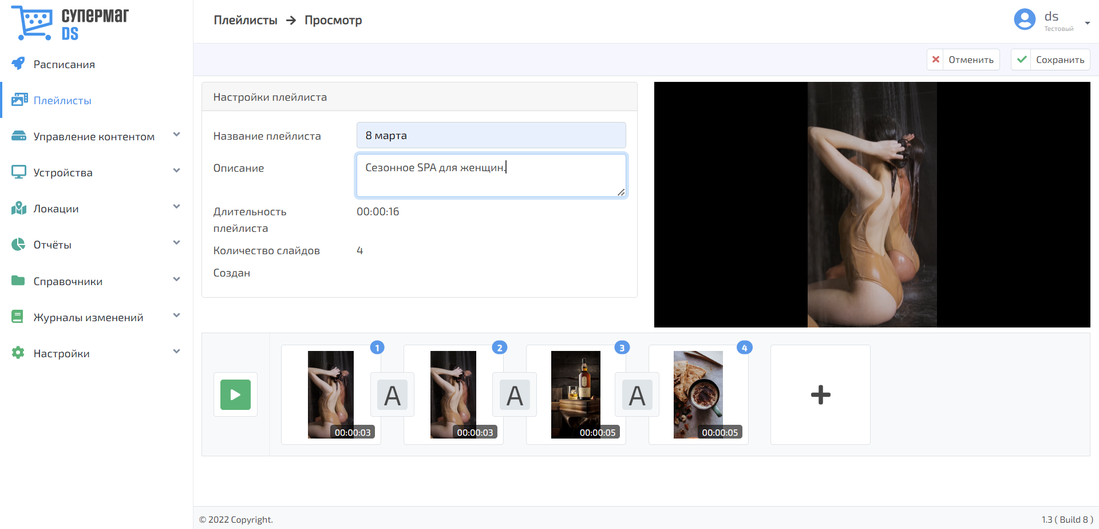This screenshot has height=529, width=1099.
Task: Click the transition A icon after slide 1
Action: (392, 395)
